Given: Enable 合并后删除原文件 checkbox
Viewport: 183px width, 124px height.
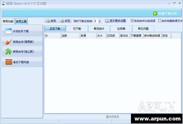Looking at the screenshot, I should coord(160,21).
